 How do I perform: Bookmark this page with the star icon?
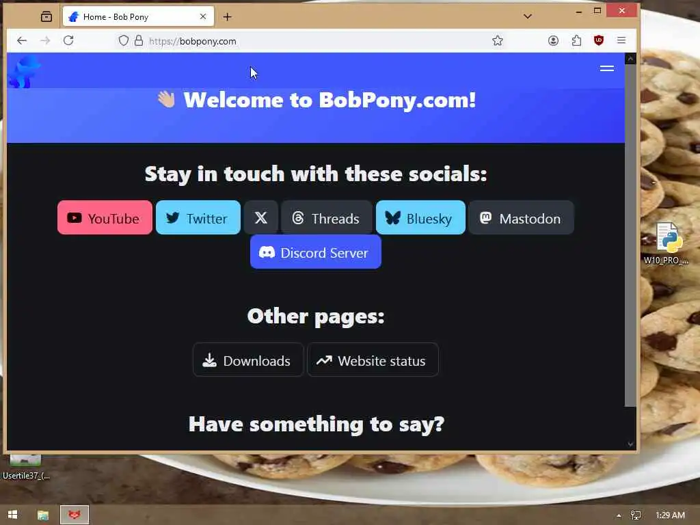click(498, 40)
